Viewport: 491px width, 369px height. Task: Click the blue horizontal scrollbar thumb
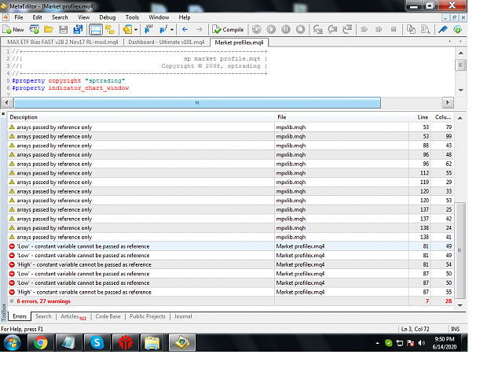click(x=197, y=102)
